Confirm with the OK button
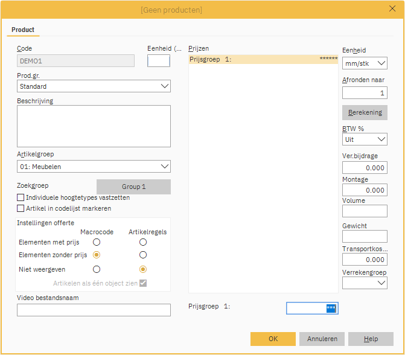 [273, 339]
